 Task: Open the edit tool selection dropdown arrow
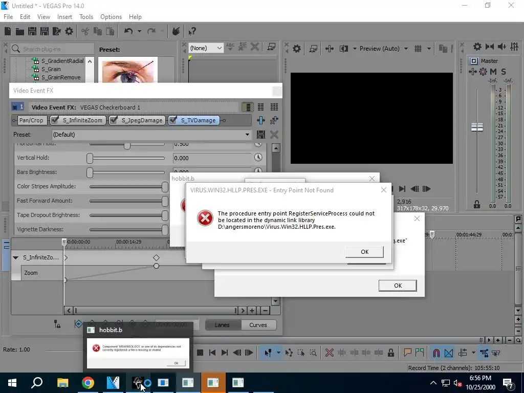tap(278, 353)
